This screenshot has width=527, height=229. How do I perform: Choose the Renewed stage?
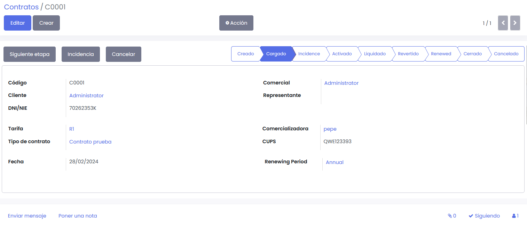441,54
